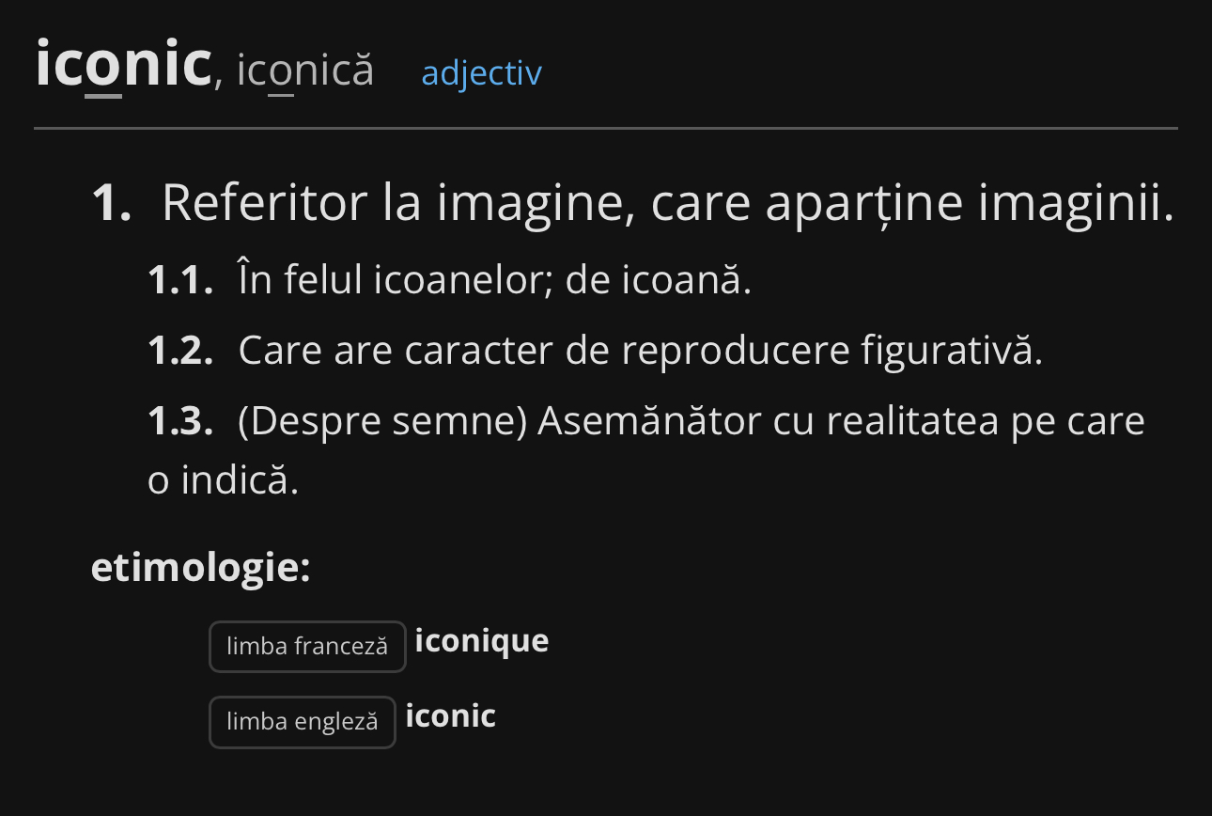This screenshot has height=816, width=1212.
Task: Click sub-definition "În felul icoanelor; de icoană."
Action: pyautogui.click(x=495, y=280)
